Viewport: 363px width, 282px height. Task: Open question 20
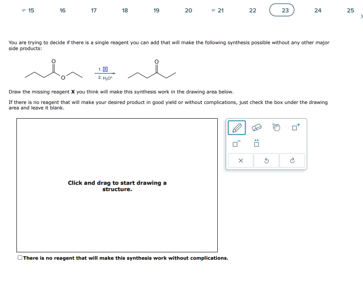click(x=188, y=10)
